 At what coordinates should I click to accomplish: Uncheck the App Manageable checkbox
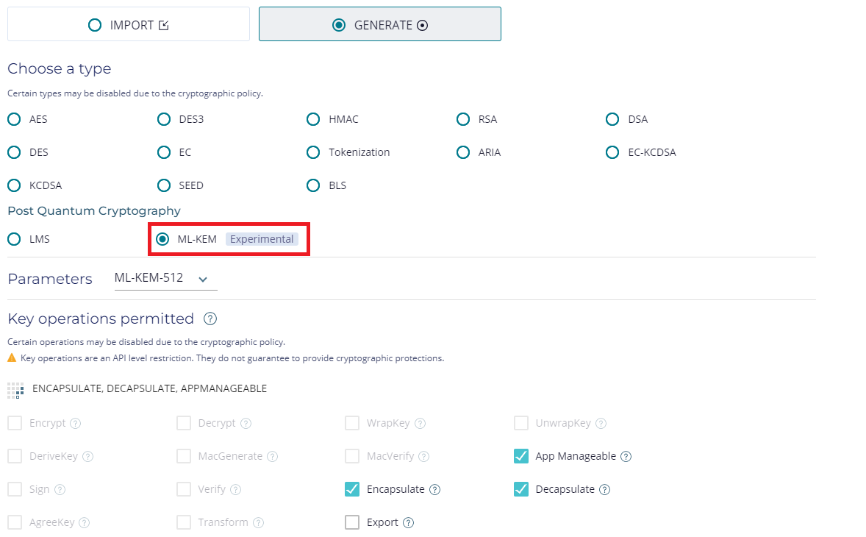(x=521, y=456)
